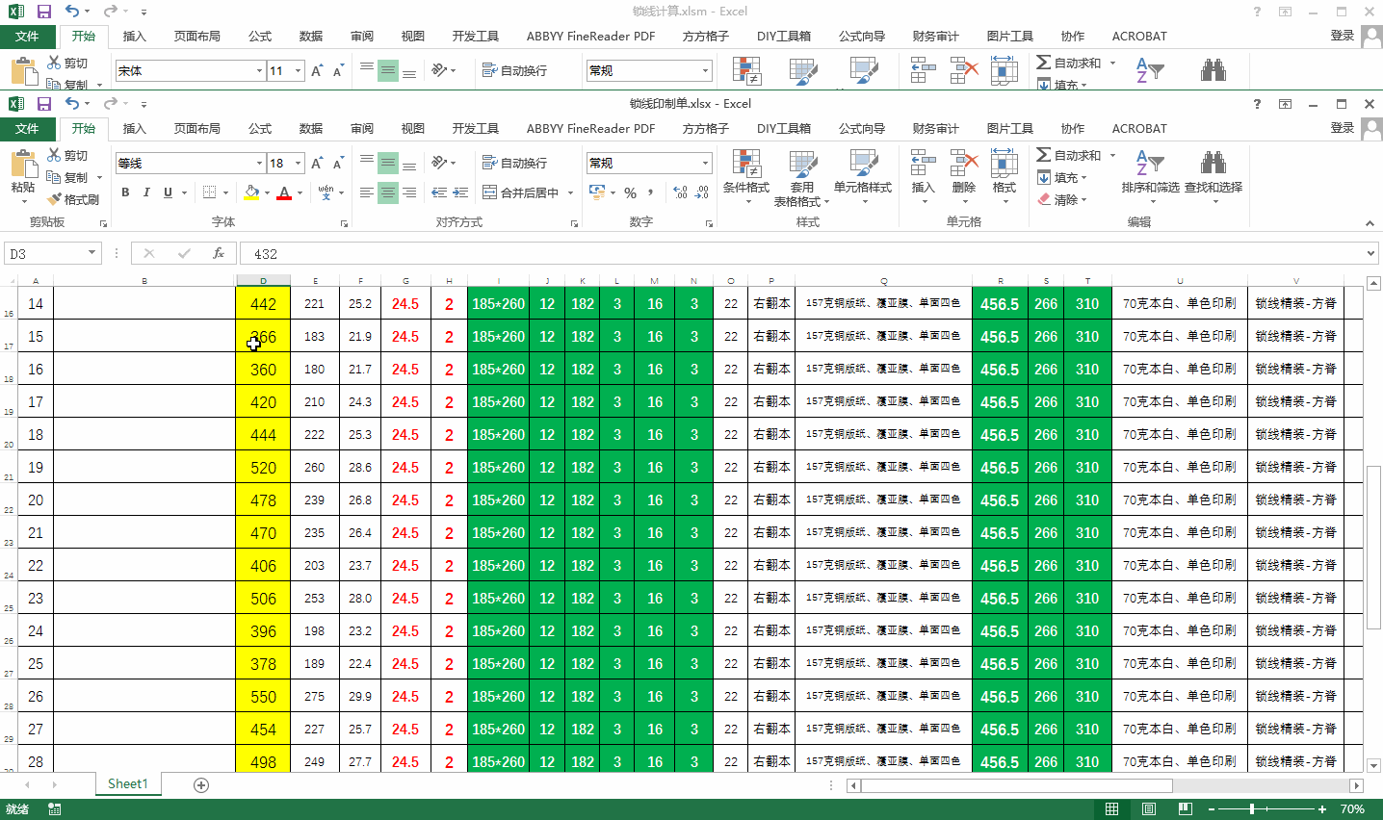
Task: Click the Save icon in the 锁线印制单 window
Action: coord(44,104)
